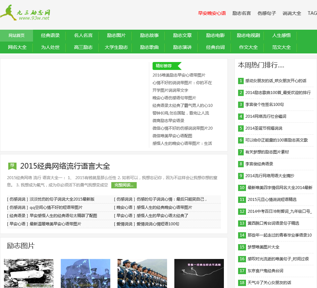The image size is (317, 288).
Task: Open ranking item 18 天气冷了关心女朋友的话
Action: tap(269, 283)
